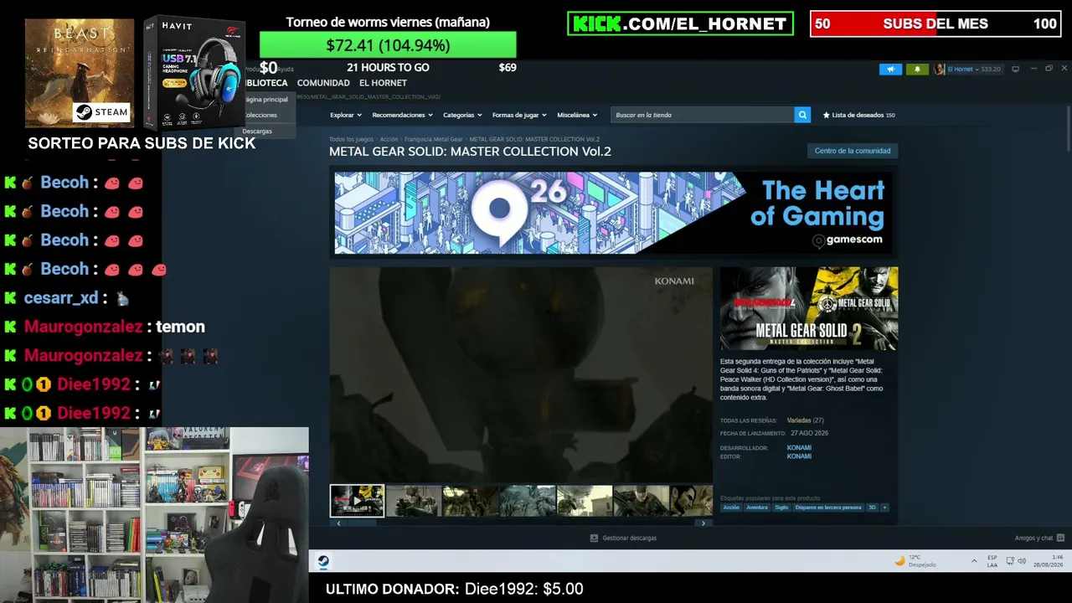The height and width of the screenshot is (603, 1072).
Task: Click the Gestionar descargas download icon
Action: (594, 538)
